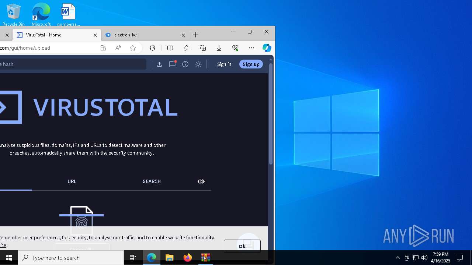Click the taskbar search box
Screen dimensions: 472x265
pos(71,258)
